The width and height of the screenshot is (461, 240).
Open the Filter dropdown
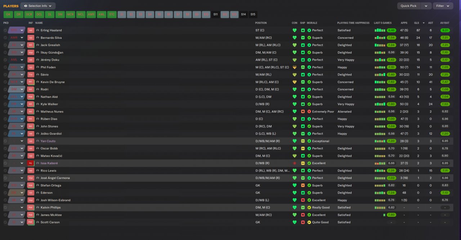443,6
